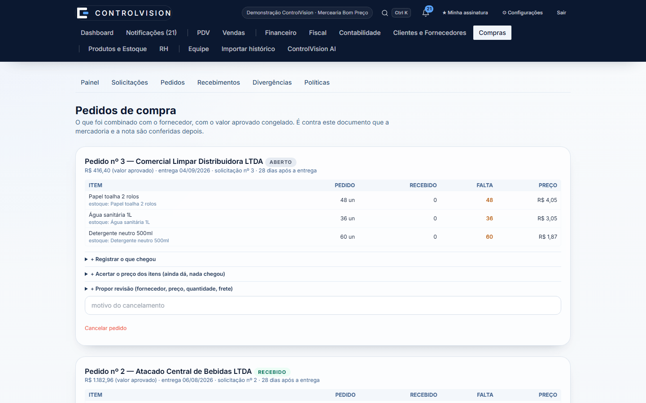Switch to the Recebimentos tab
Screen dimensions: 646x403
pos(218,82)
